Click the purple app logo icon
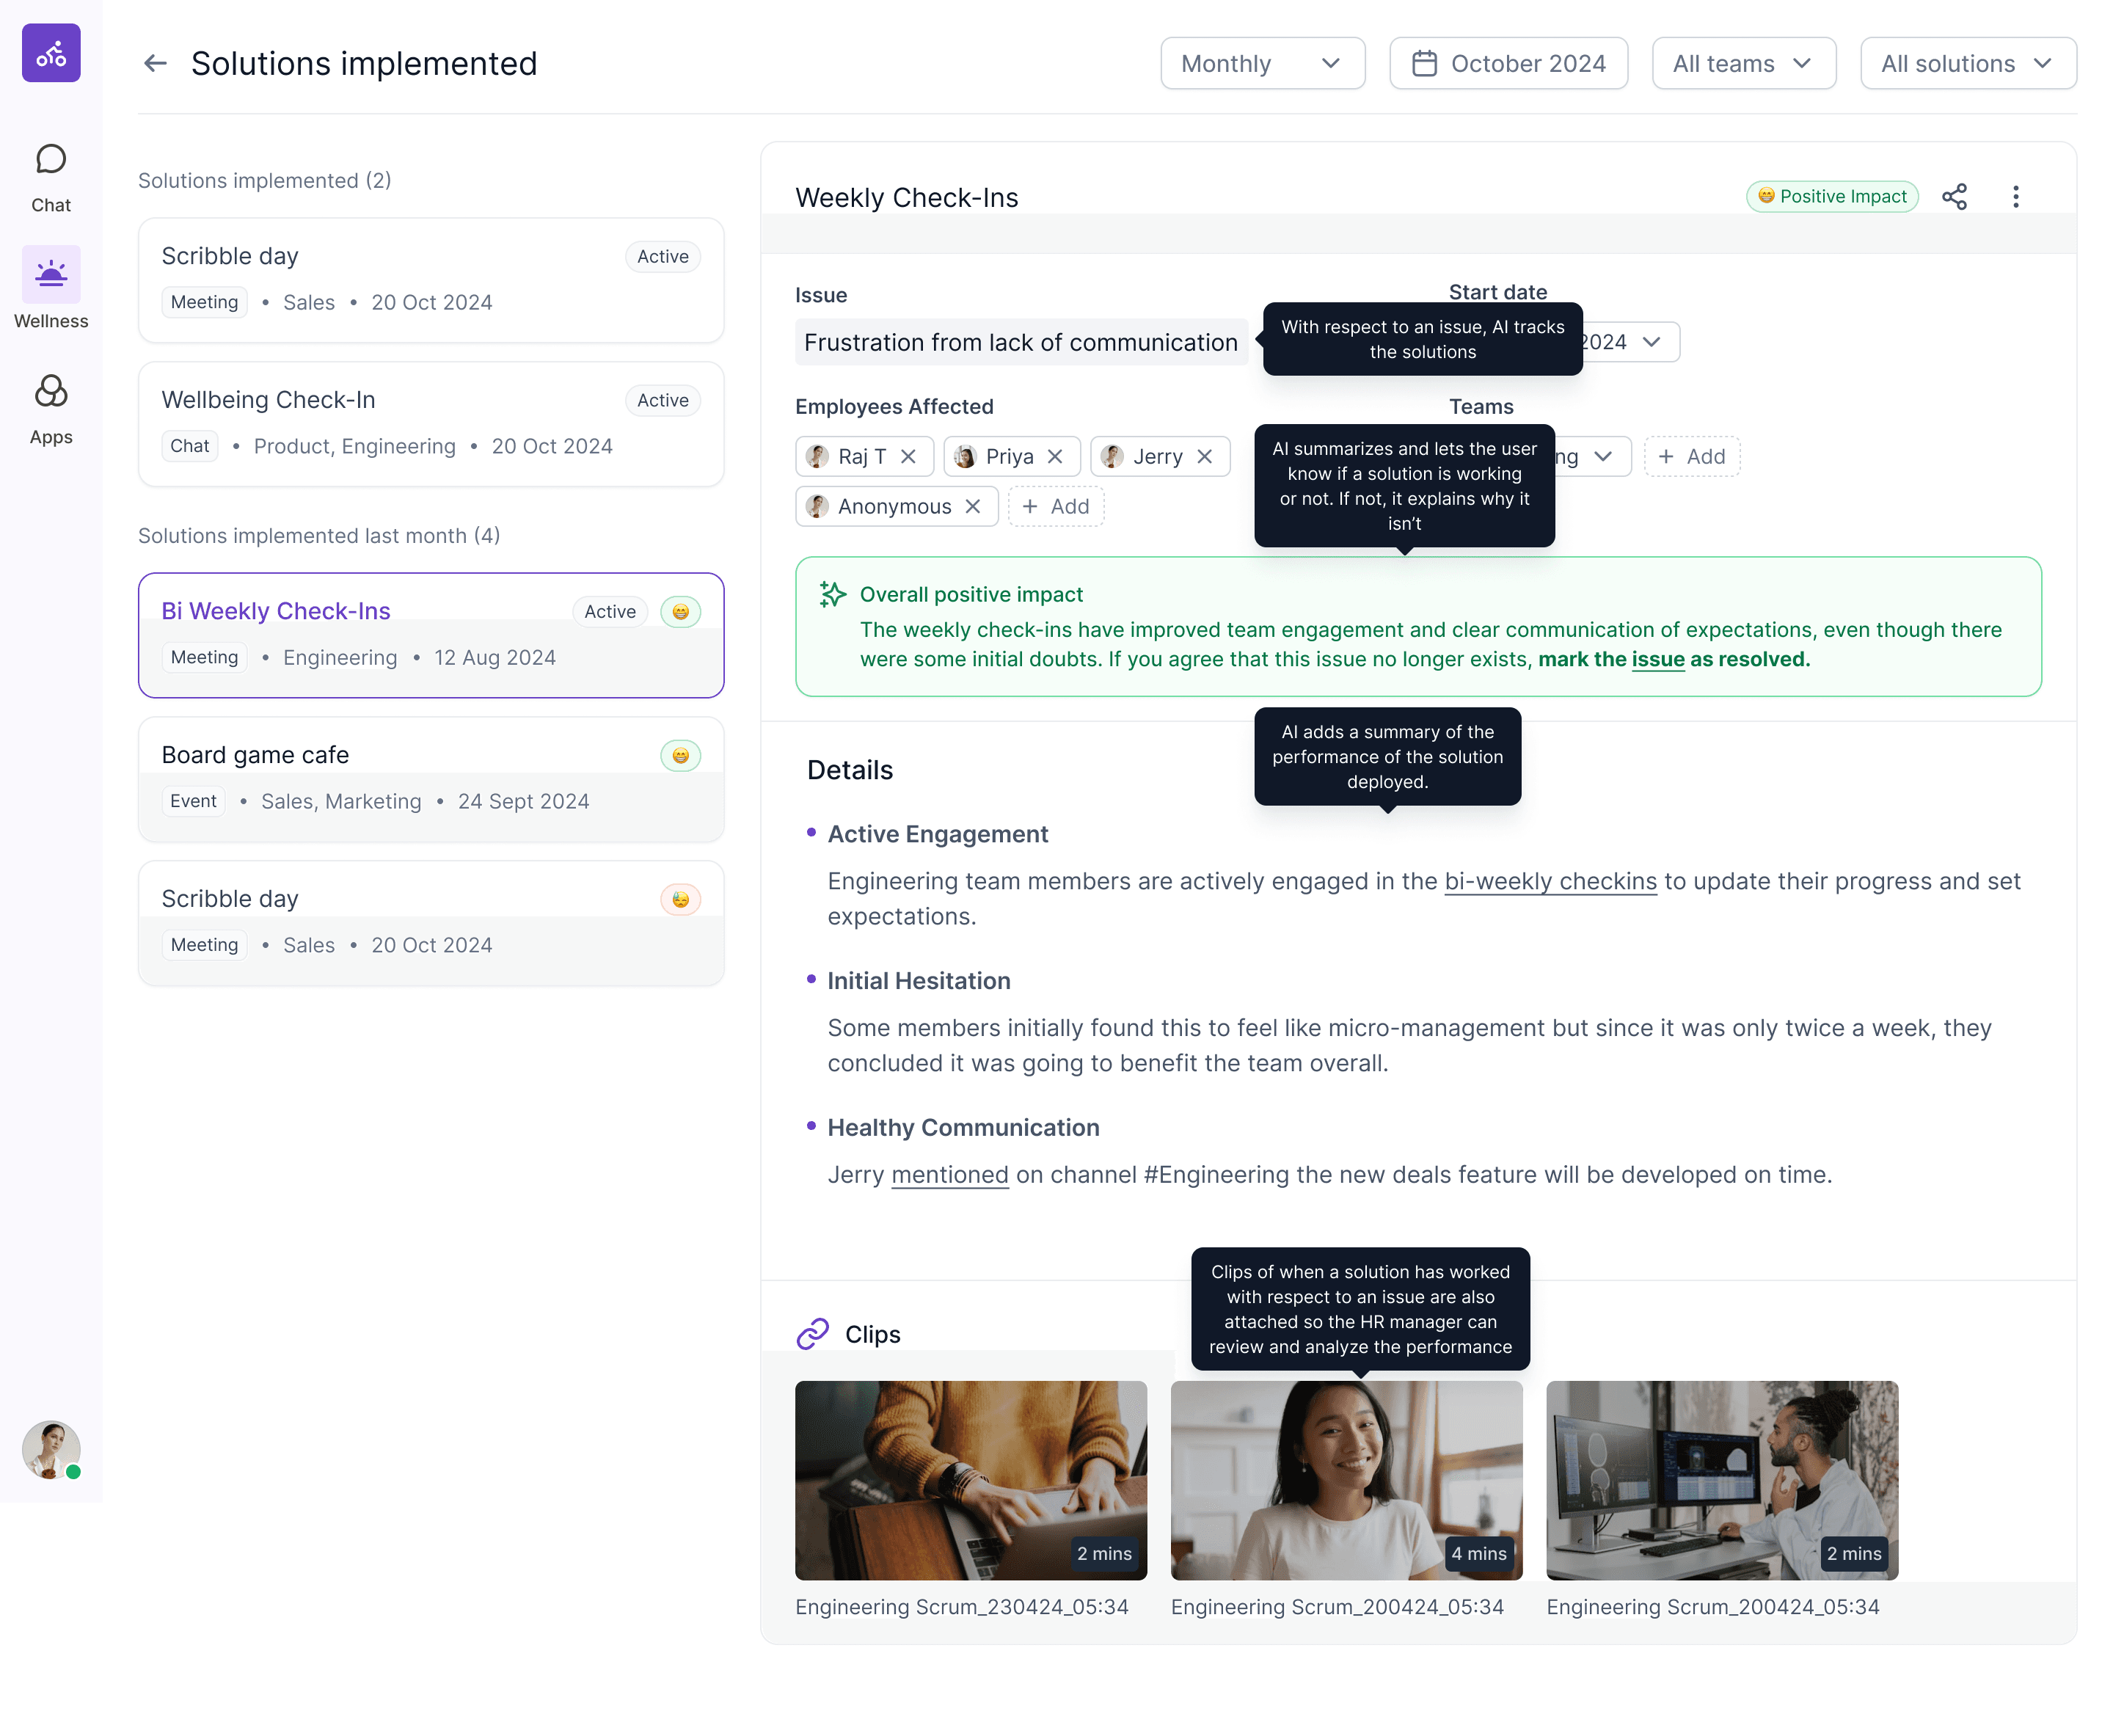Image resolution: width=2113 pixels, height=1736 pixels. click(51, 53)
